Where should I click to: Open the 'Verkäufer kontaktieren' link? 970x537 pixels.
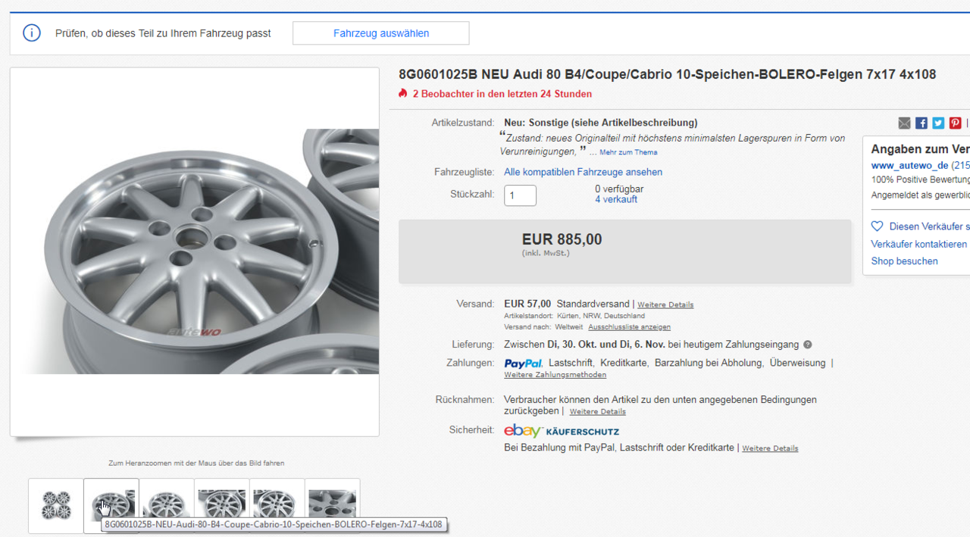918,244
